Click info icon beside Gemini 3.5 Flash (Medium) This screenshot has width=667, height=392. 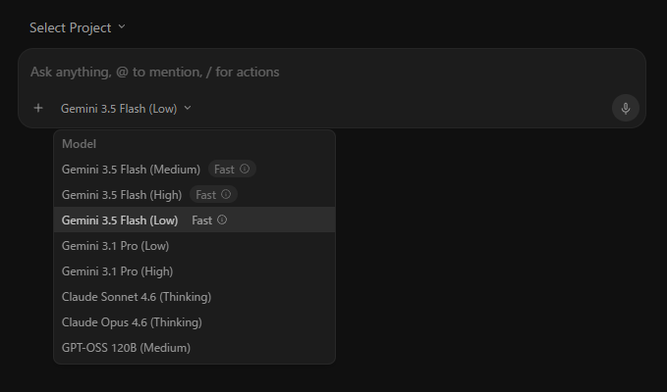point(245,169)
